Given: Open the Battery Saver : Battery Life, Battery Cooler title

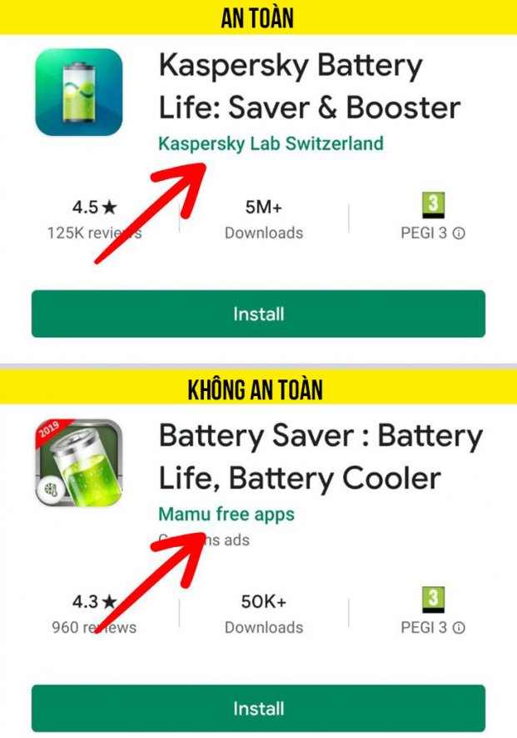Looking at the screenshot, I should (321, 457).
